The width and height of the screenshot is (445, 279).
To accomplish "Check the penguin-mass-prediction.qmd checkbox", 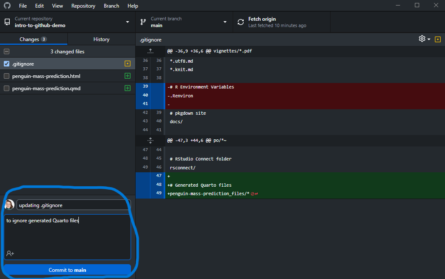I will 6,88.
